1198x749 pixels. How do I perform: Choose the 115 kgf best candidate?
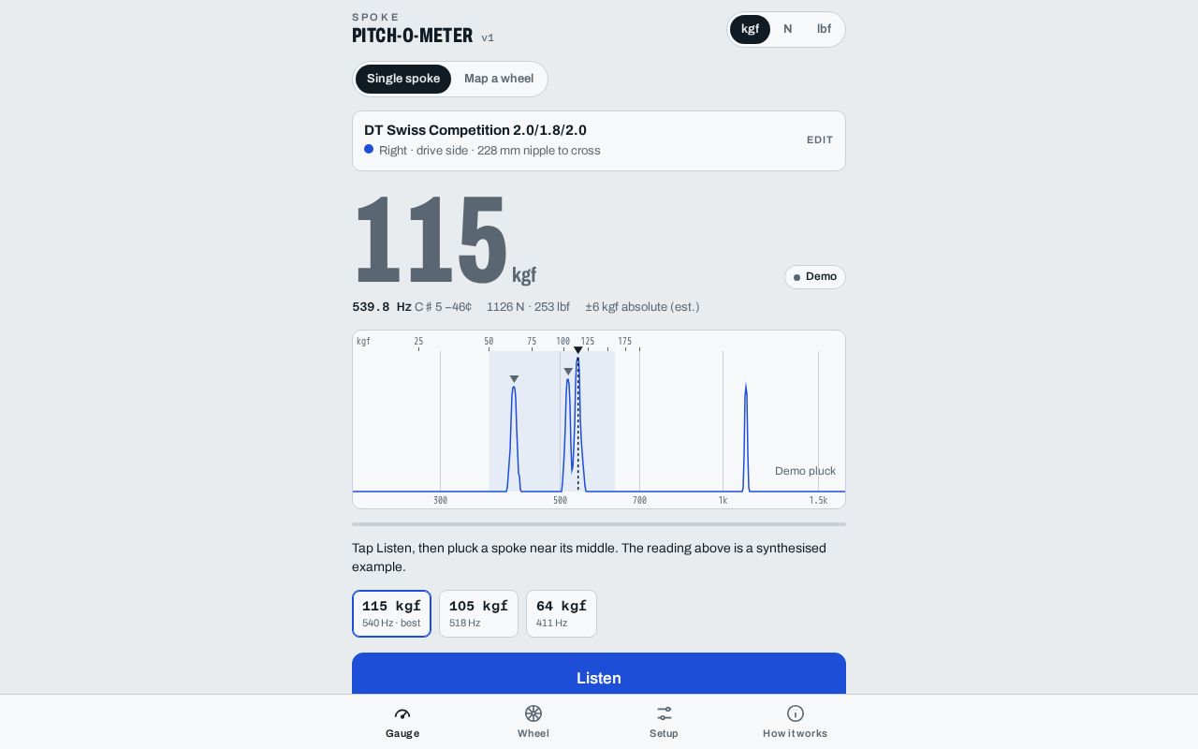click(x=391, y=613)
